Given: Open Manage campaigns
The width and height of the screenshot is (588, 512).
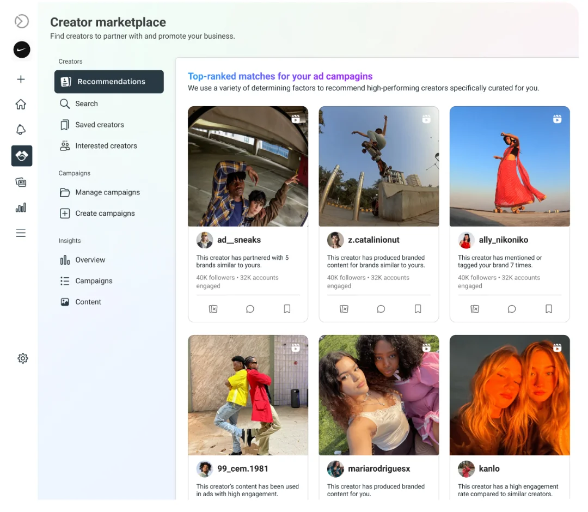Looking at the screenshot, I should [109, 192].
